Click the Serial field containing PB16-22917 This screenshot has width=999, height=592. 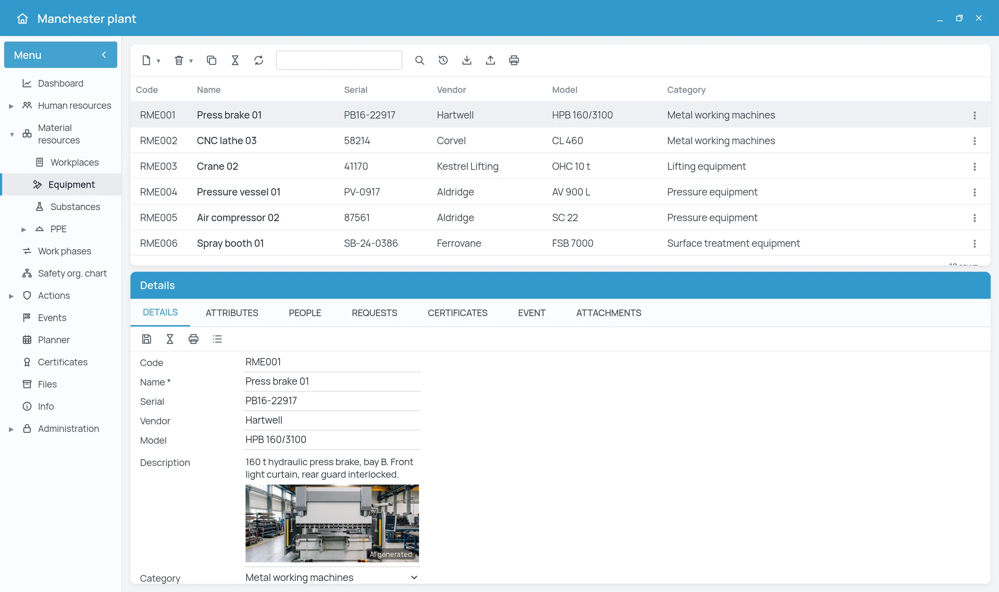click(332, 401)
